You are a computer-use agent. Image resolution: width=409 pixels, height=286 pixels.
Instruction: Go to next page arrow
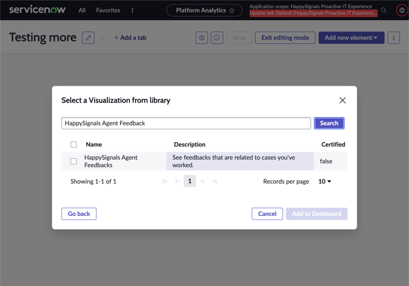click(x=202, y=181)
